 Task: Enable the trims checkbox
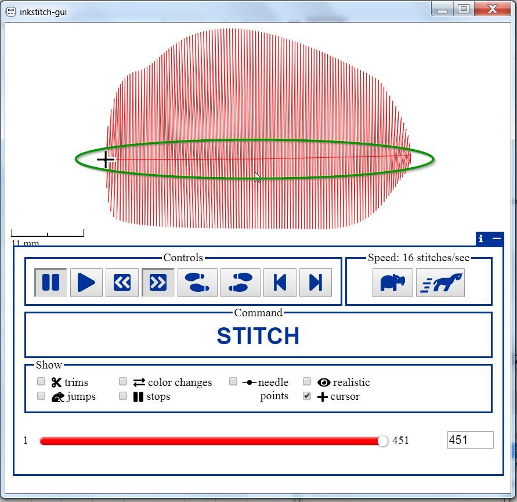tap(41, 382)
